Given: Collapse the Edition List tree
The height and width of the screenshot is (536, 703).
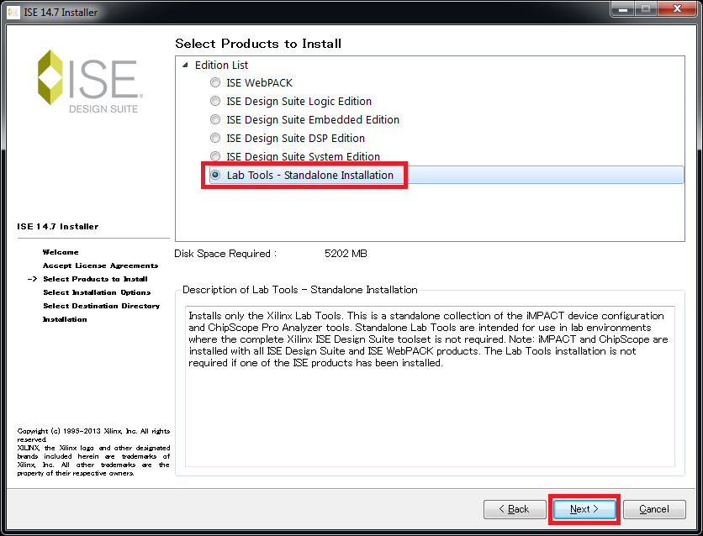Looking at the screenshot, I should (x=185, y=65).
